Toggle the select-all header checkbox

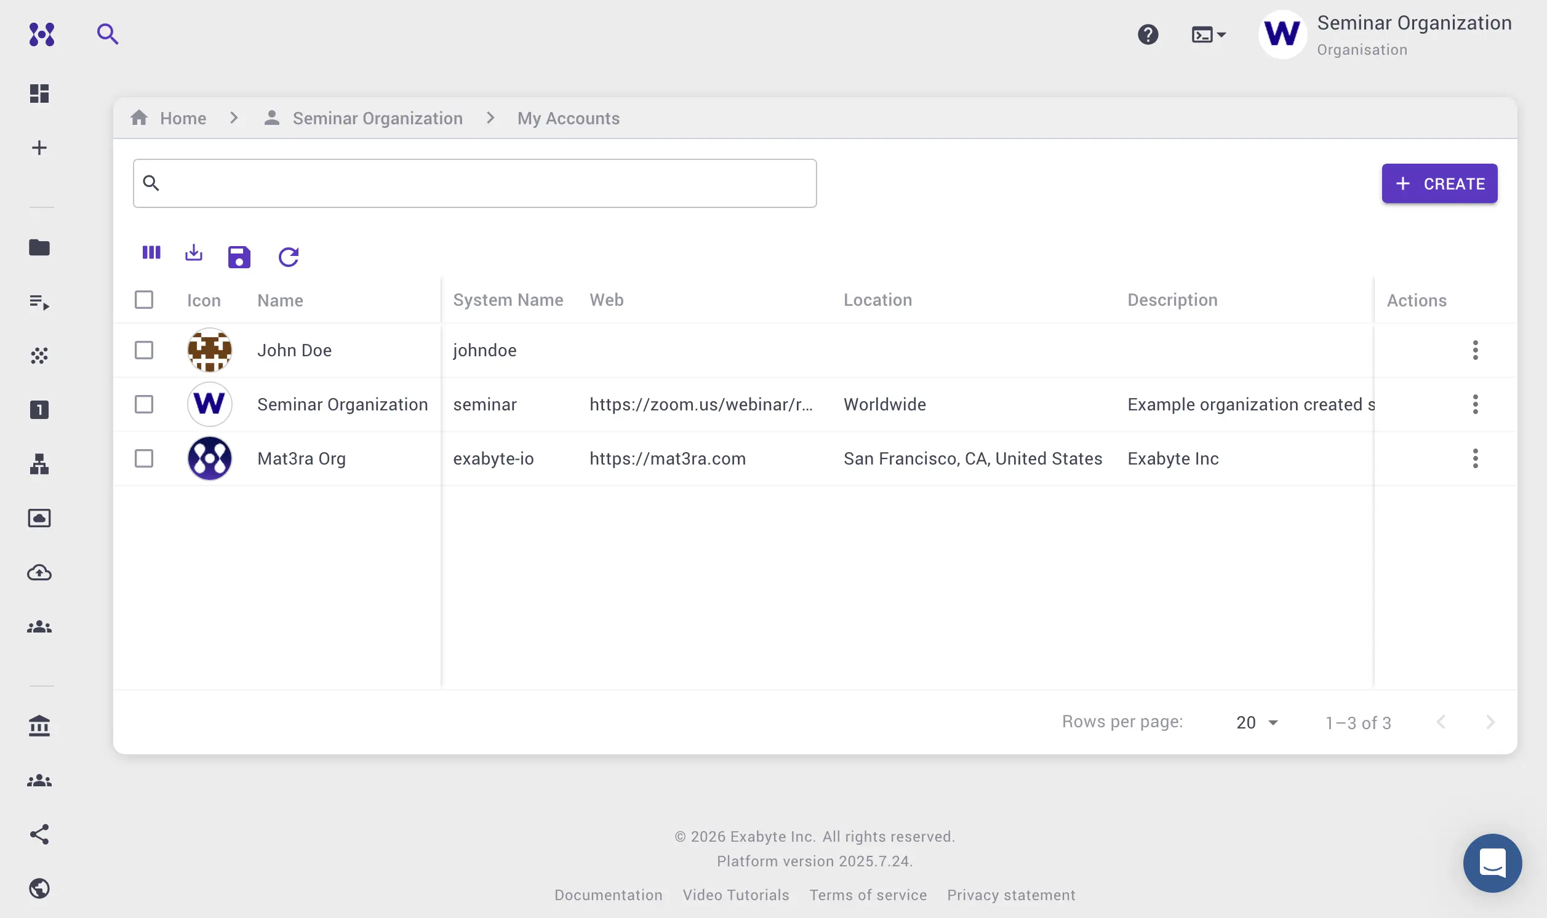(144, 300)
